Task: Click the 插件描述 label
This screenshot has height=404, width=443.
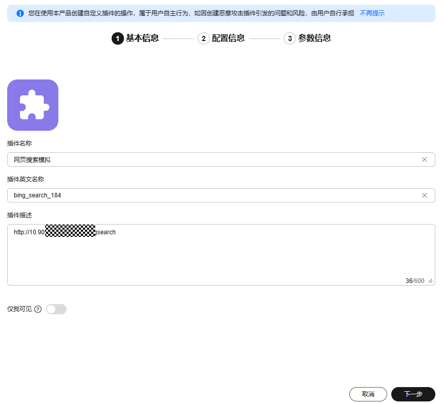Action: [19, 215]
